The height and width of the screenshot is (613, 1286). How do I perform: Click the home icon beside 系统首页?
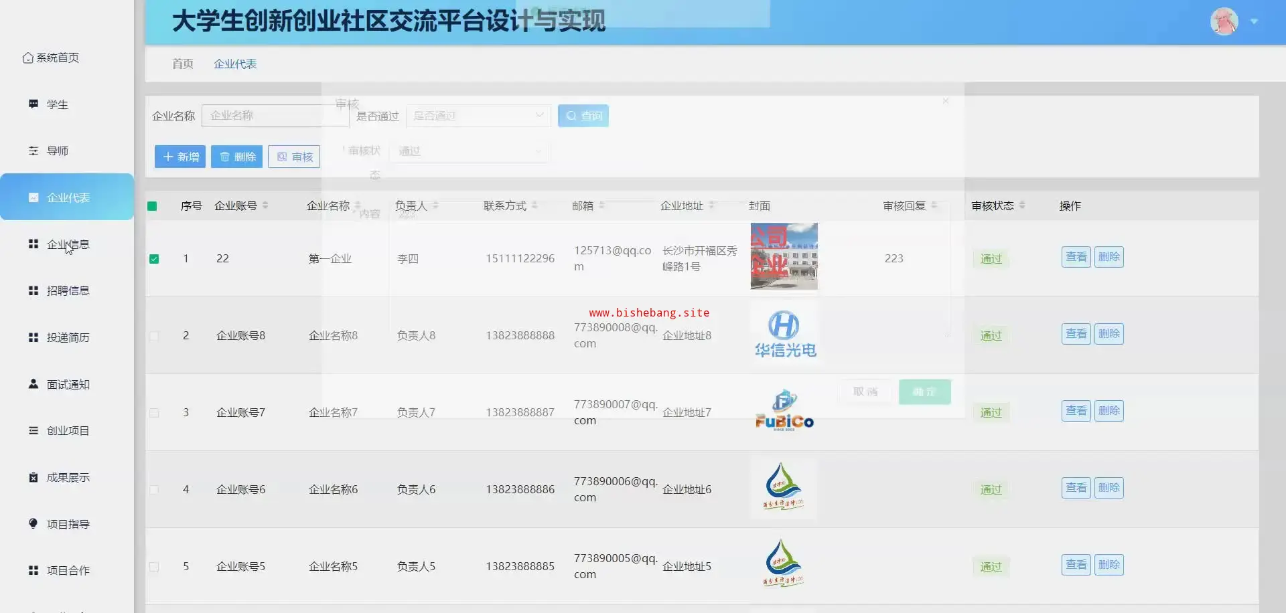(27, 58)
